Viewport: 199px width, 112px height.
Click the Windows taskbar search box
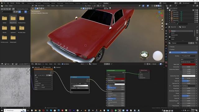[x=15, y=110]
